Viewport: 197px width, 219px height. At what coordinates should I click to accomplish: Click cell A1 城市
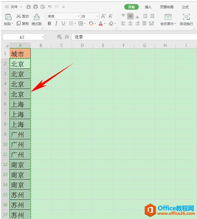20,54
